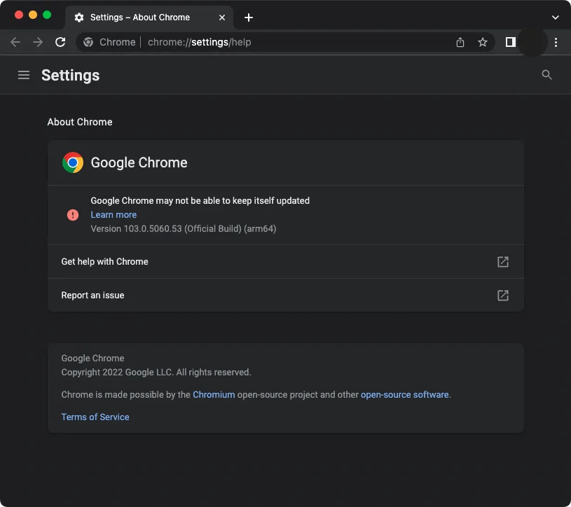Bookmark this tab with the star icon
This screenshot has height=507, width=571.
483,42
